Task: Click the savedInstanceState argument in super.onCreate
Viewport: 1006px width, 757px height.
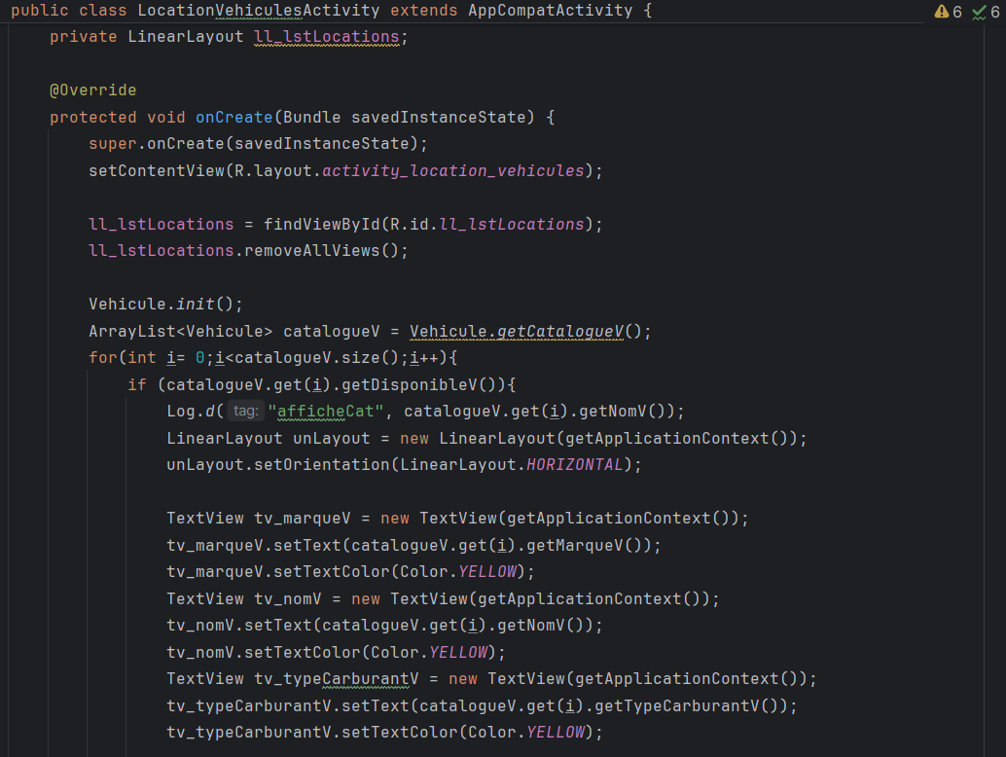Action: (338, 144)
